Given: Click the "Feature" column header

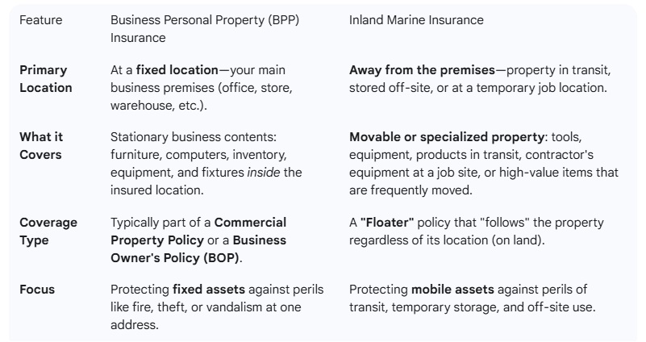Looking at the screenshot, I should [x=40, y=20].
